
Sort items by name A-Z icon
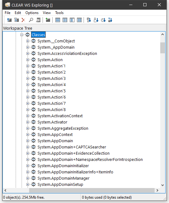click(89, 20)
